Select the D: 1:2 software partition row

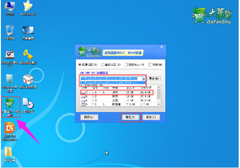[x=117, y=96]
